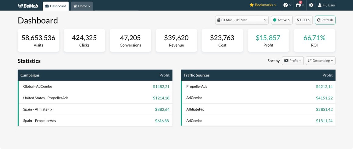The image size is (353, 149).
Task: Select the Spain - PropellerAds campaign row
Action: click(x=95, y=121)
